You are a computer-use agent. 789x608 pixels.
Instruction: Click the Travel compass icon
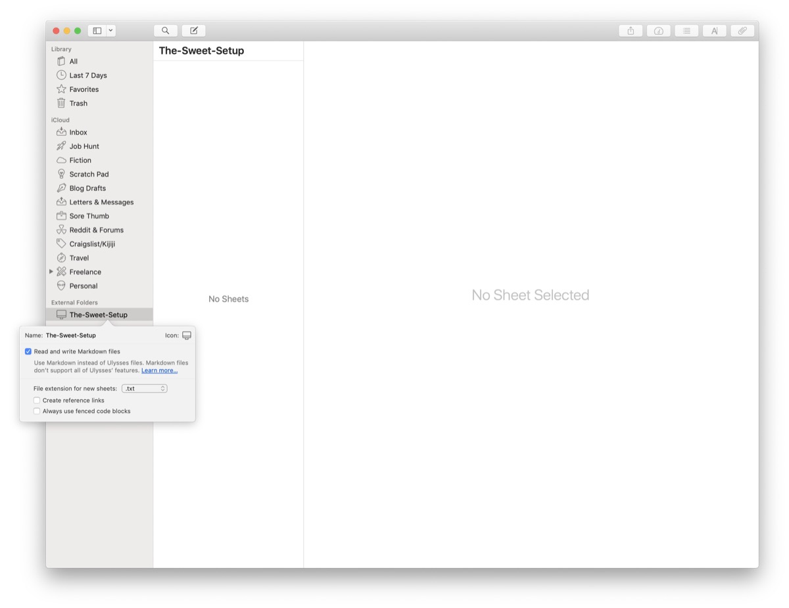click(61, 257)
